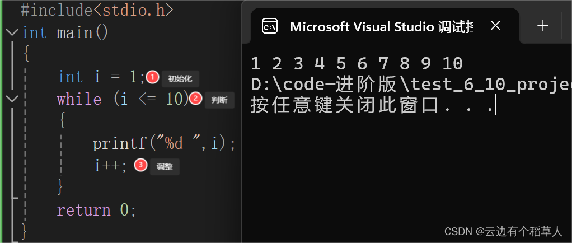Viewport: 572px width, 243px height.
Task: Collapse the while loop code block
Action: 12,99
